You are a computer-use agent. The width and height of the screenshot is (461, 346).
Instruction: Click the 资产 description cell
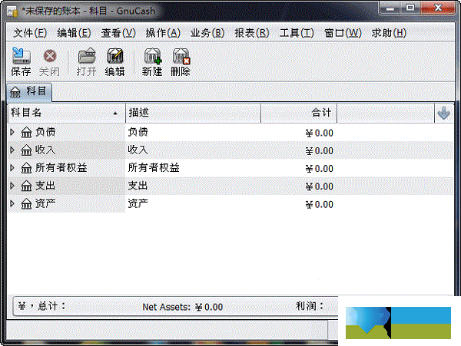[138, 203]
